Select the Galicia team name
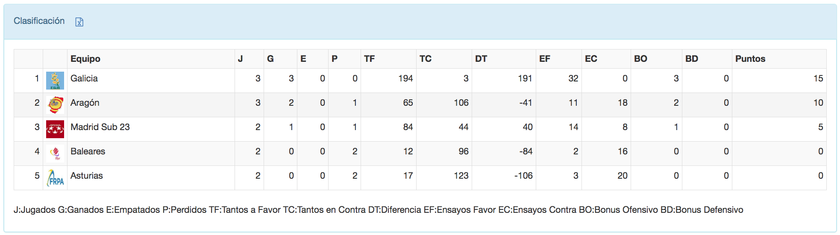840x235 pixels. click(84, 78)
